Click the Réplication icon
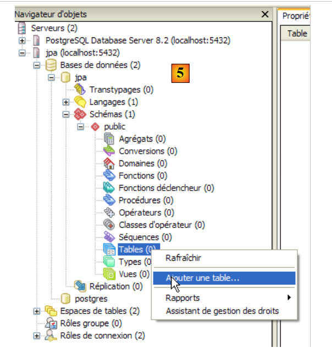The image size is (332, 353). (x=80, y=286)
